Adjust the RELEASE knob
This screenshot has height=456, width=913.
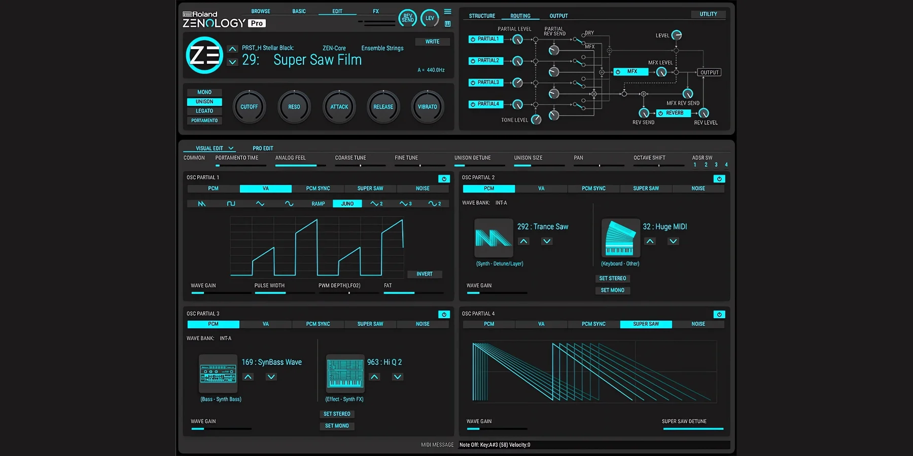(x=383, y=107)
